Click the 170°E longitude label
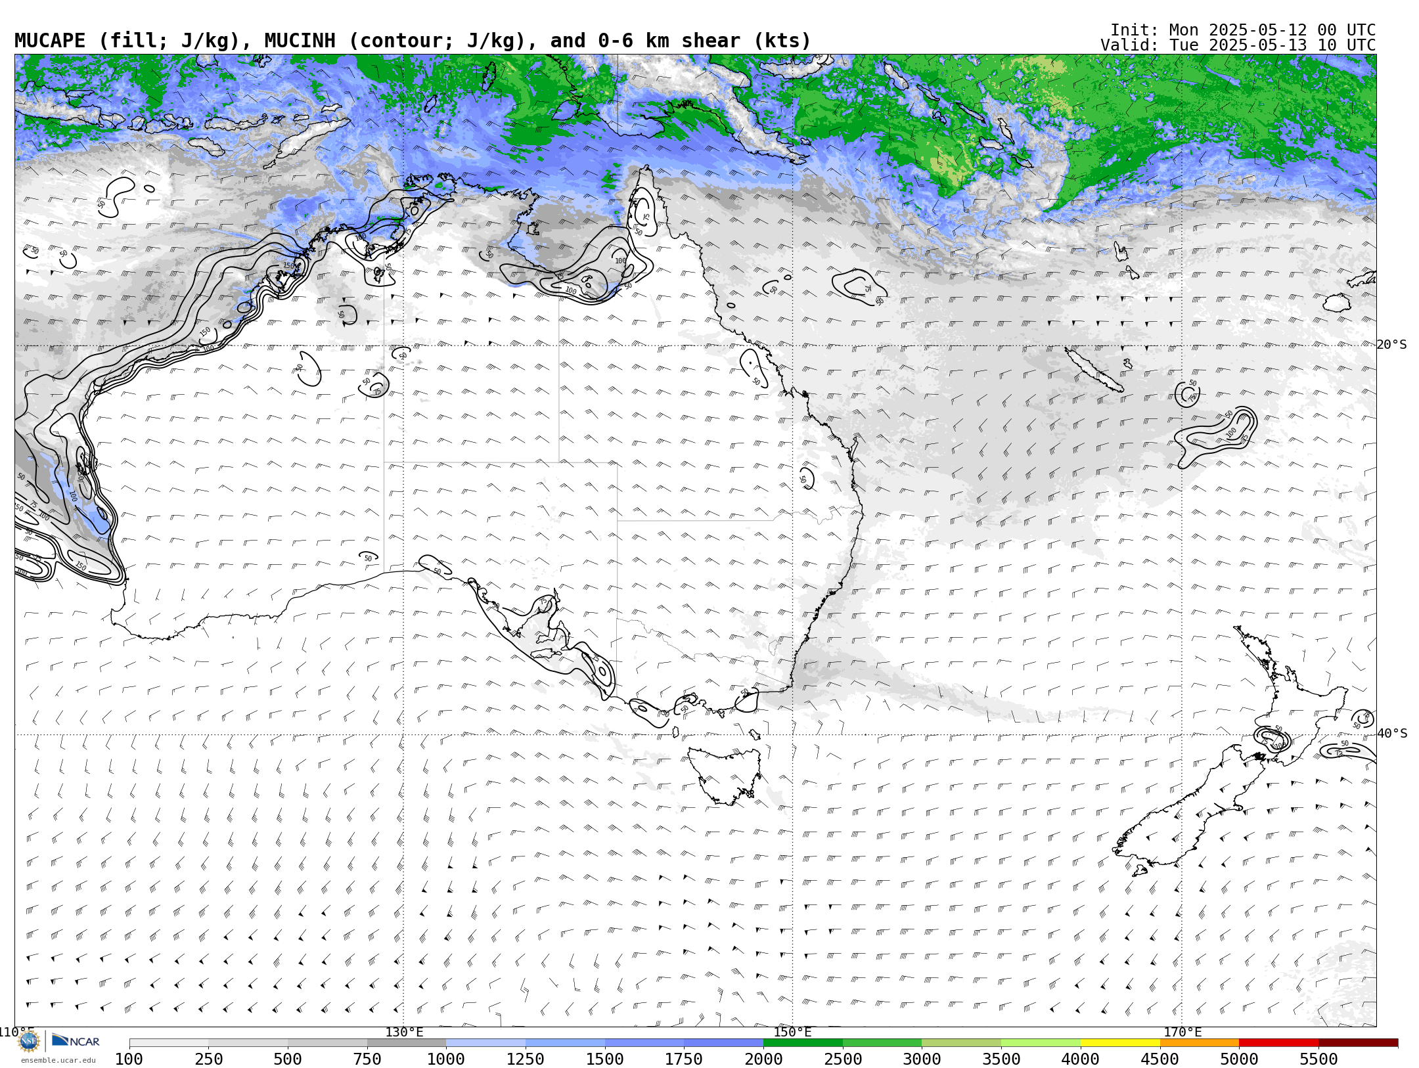Image resolution: width=1419 pixels, height=1068 pixels. (x=1182, y=1032)
